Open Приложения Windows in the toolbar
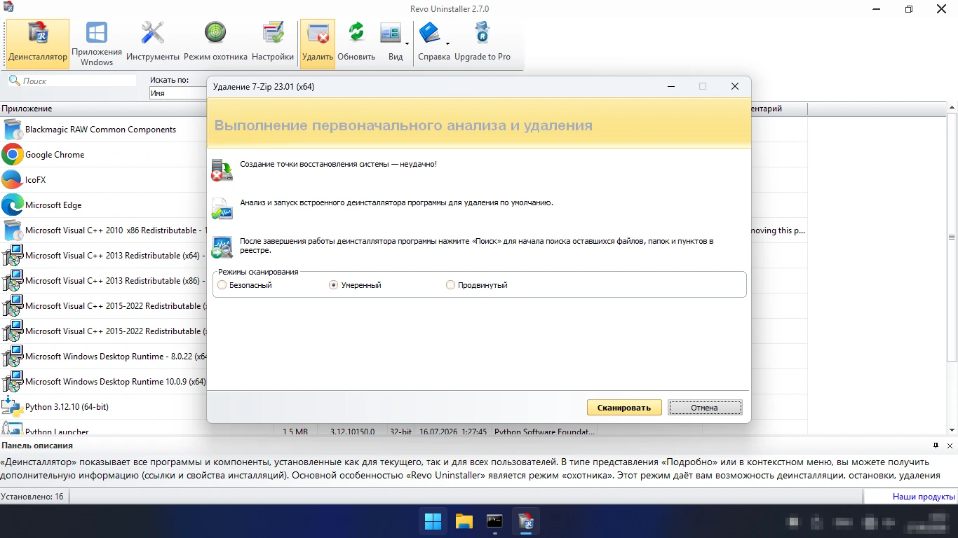Screen dimensions: 958x538 tap(97, 43)
